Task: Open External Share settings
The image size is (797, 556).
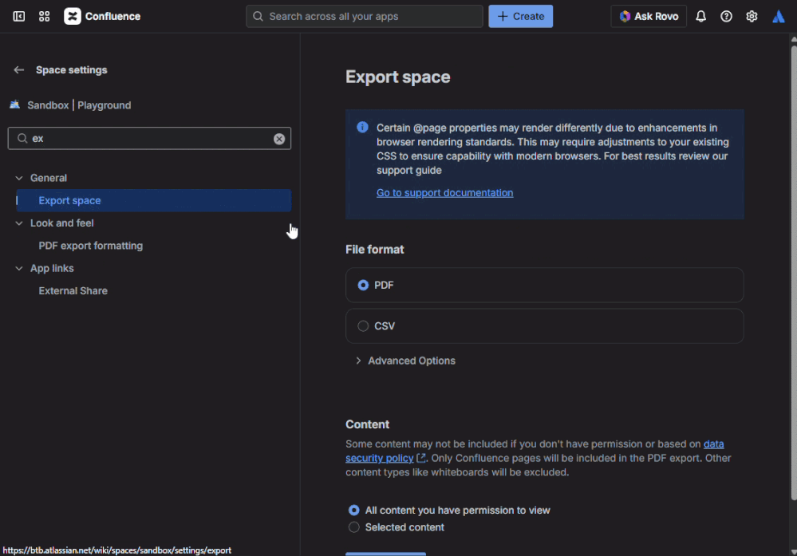Action: [73, 290]
